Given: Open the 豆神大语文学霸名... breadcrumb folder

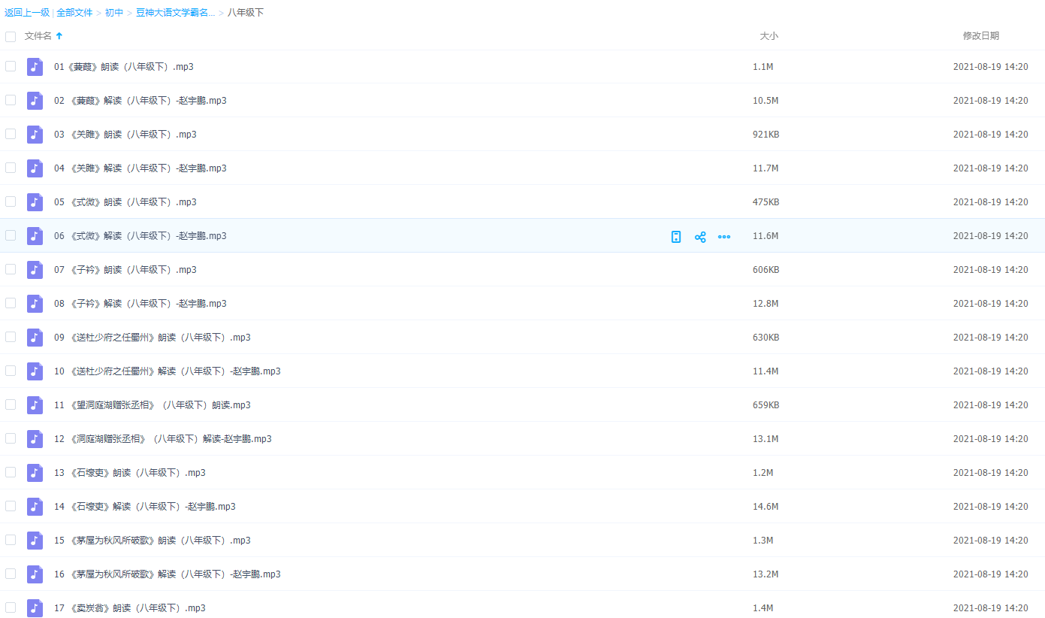Looking at the screenshot, I should (175, 13).
